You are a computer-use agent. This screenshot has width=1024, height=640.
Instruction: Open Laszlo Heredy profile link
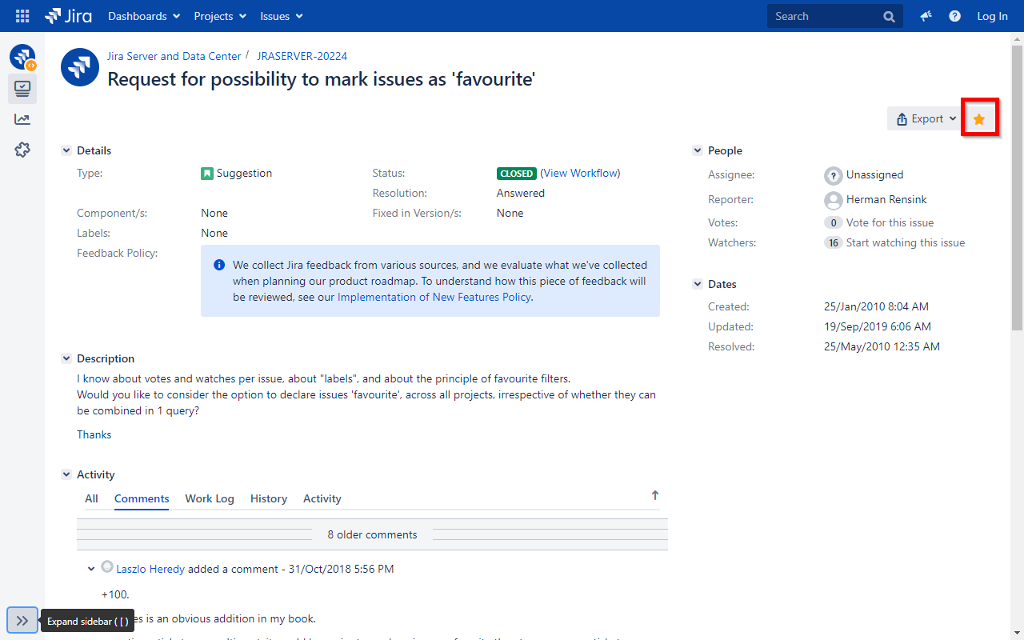[x=150, y=569]
